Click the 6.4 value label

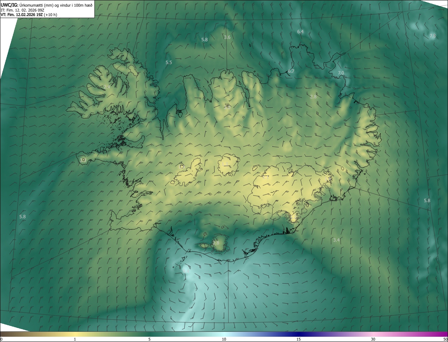tap(300, 32)
